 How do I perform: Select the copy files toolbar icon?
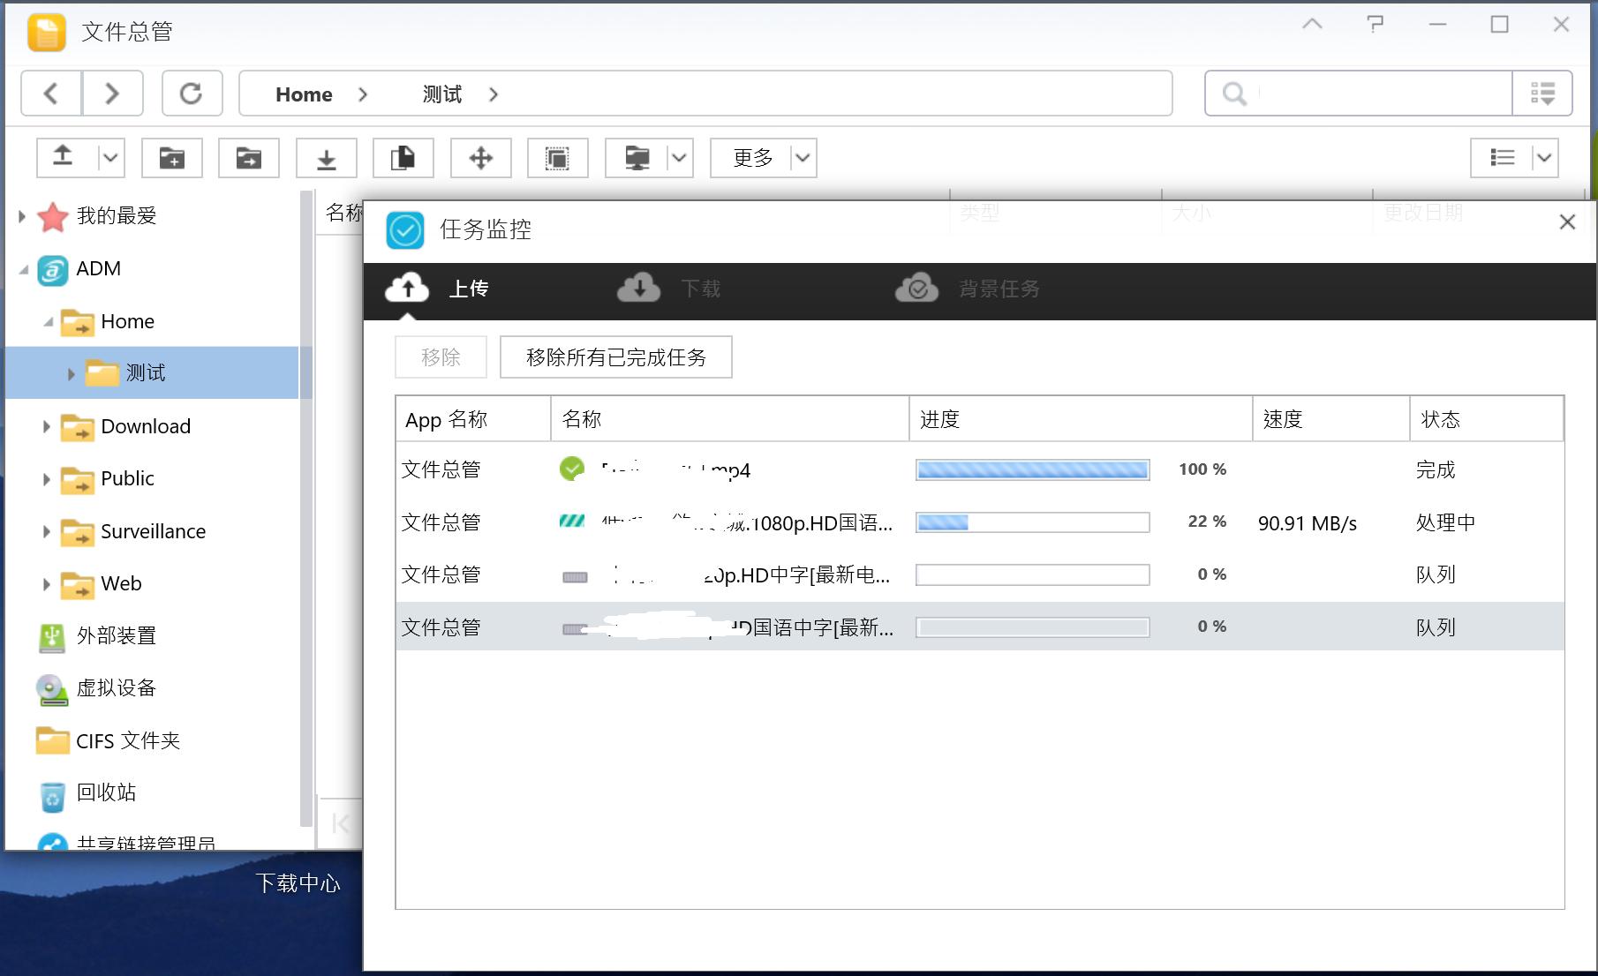[403, 158]
